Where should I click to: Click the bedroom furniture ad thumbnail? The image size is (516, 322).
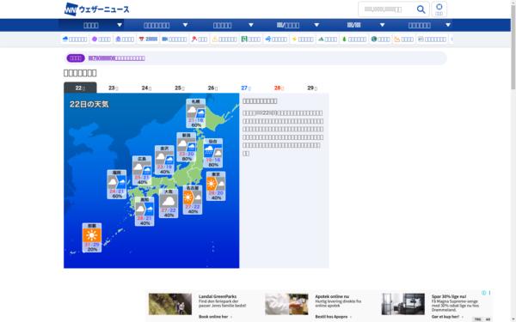click(x=403, y=304)
